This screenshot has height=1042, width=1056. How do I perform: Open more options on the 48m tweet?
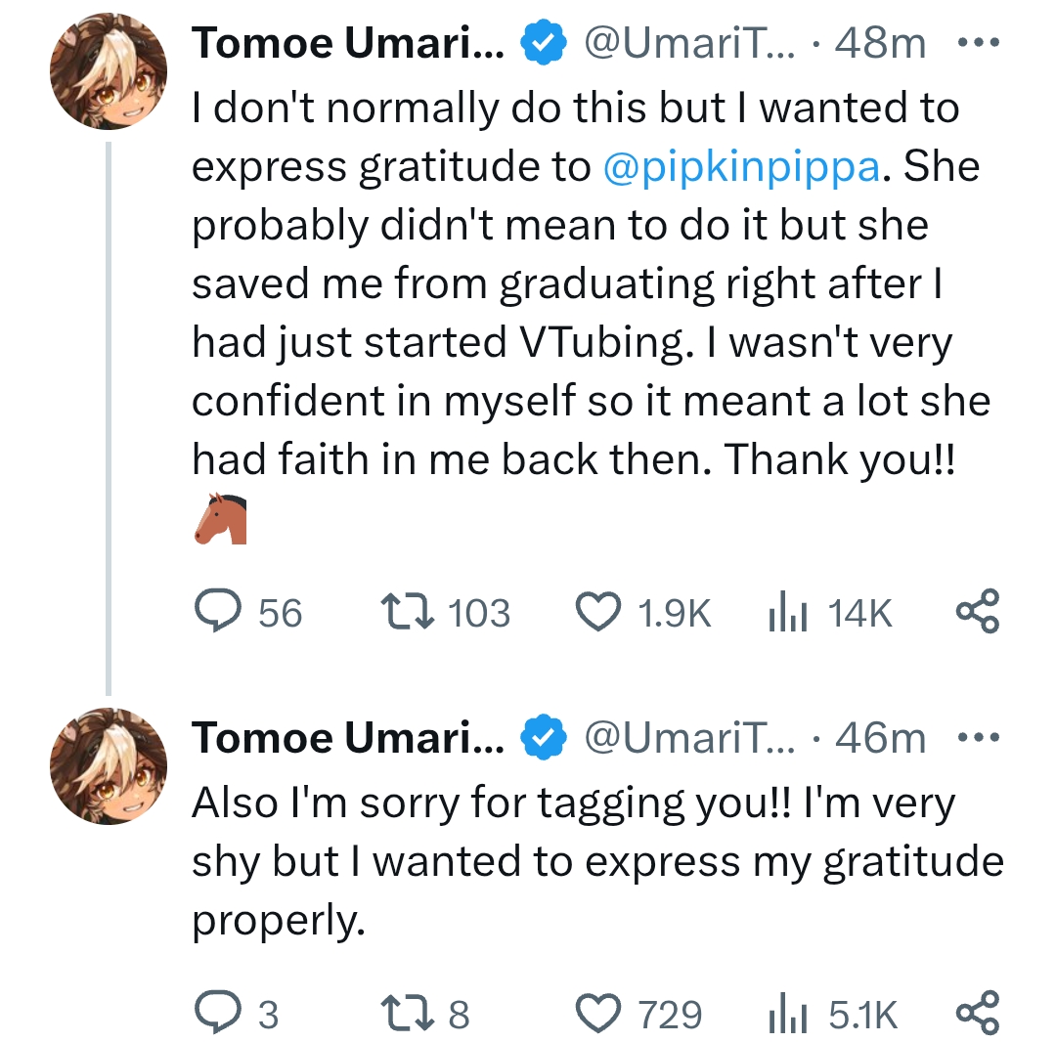click(977, 44)
